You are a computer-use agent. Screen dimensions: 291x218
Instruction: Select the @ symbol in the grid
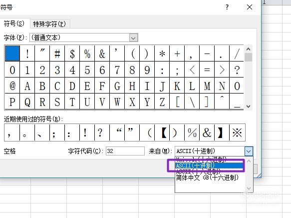tap(12, 85)
